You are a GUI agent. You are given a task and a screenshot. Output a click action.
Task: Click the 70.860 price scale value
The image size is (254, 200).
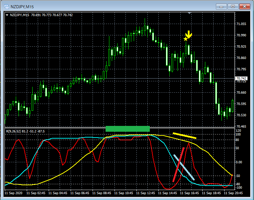point(241,58)
